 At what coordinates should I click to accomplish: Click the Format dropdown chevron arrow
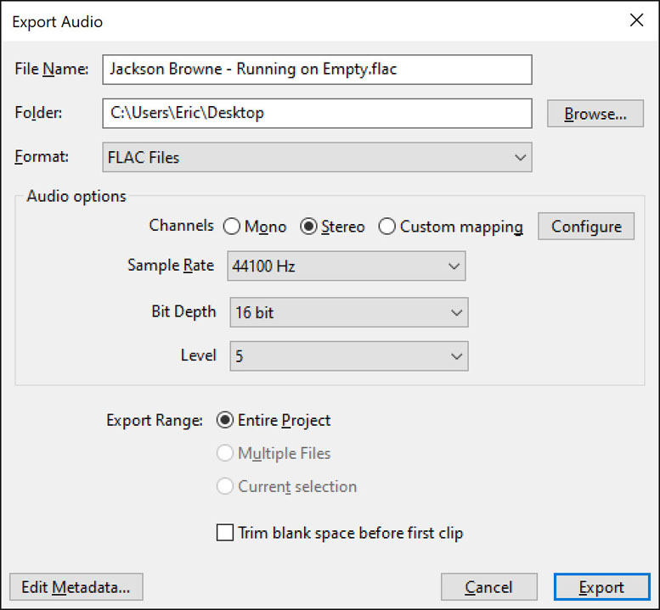tap(520, 158)
